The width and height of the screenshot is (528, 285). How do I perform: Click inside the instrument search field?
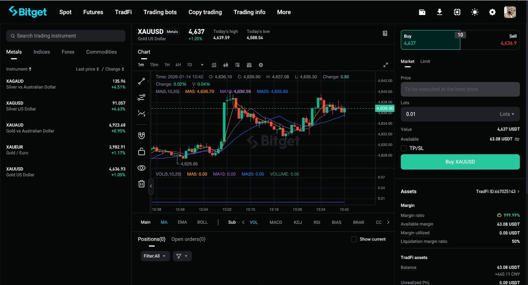pos(66,36)
